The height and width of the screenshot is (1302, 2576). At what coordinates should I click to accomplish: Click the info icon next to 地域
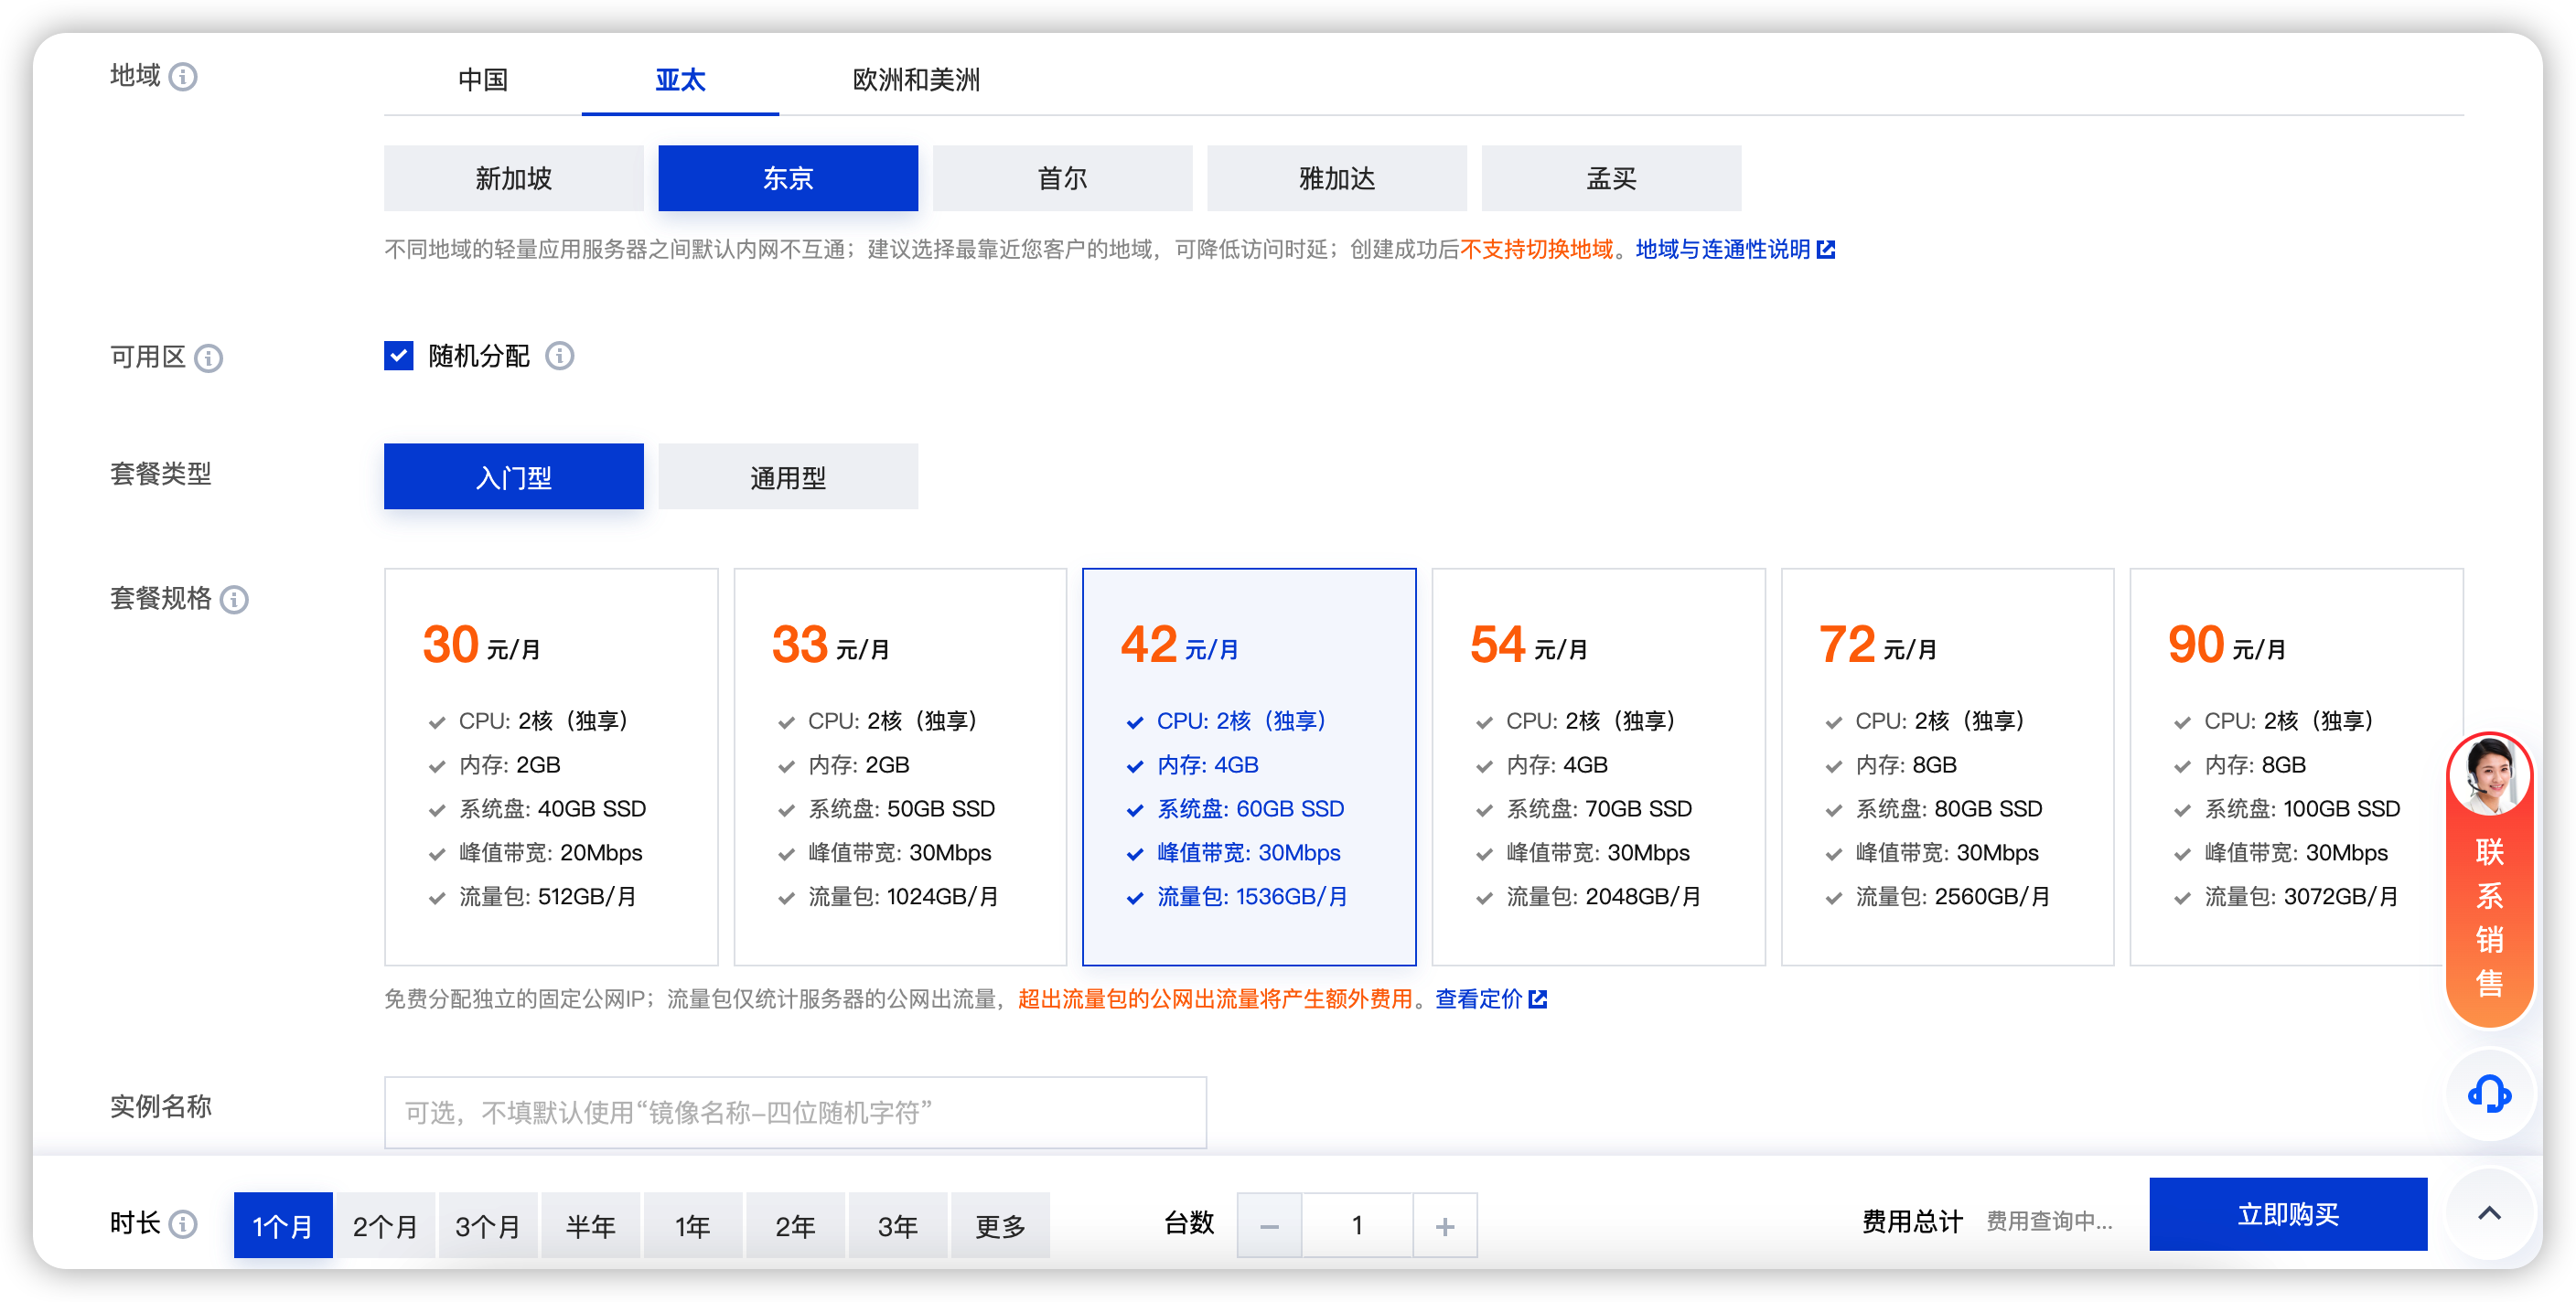coord(183,77)
